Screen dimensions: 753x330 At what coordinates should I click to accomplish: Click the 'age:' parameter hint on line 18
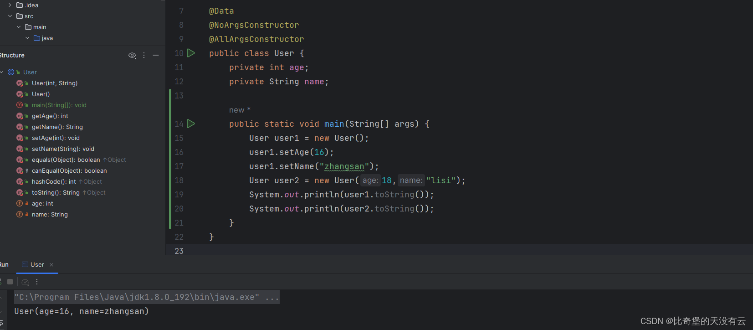370,180
